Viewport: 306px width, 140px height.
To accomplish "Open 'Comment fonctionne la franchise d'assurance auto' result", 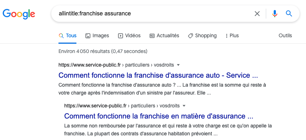I will click(x=158, y=75).
